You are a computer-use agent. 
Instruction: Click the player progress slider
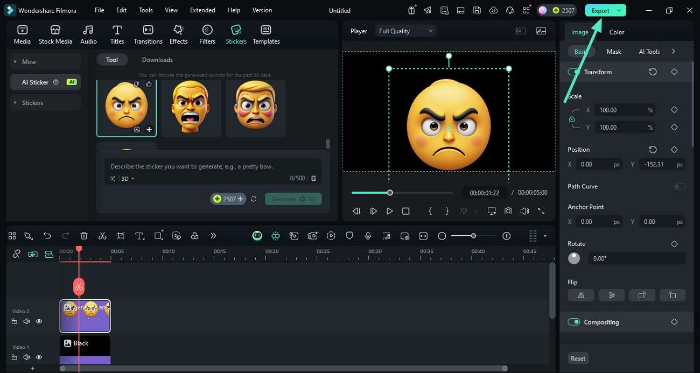point(402,193)
